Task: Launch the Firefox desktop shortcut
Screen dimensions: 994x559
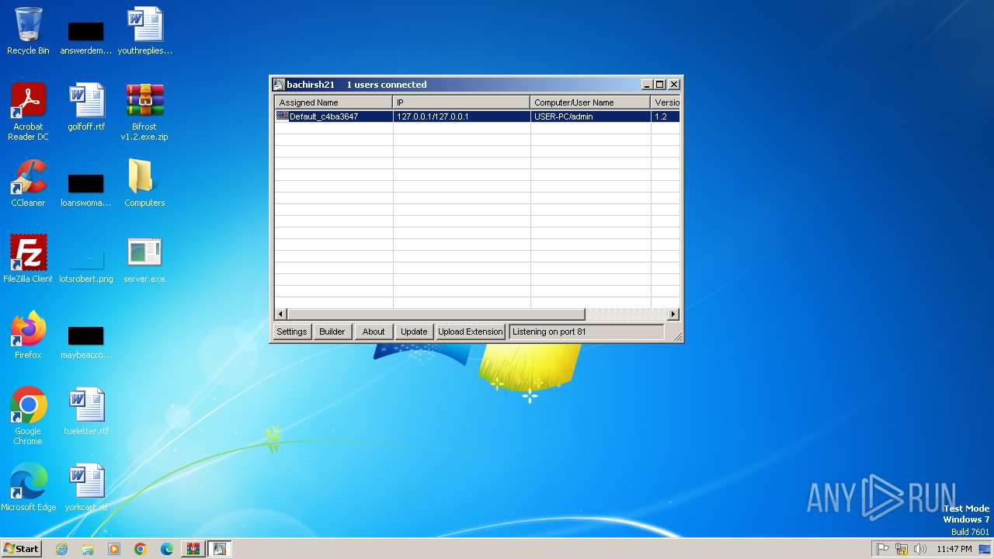Action: pos(28,335)
